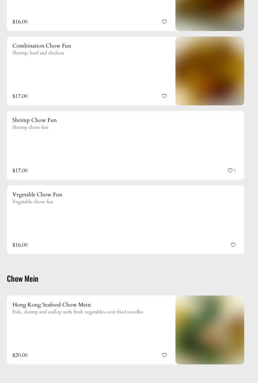The height and width of the screenshot is (383, 258).
Task: View the Hong Kong Seafood Chow Mein image
Action: (x=210, y=330)
